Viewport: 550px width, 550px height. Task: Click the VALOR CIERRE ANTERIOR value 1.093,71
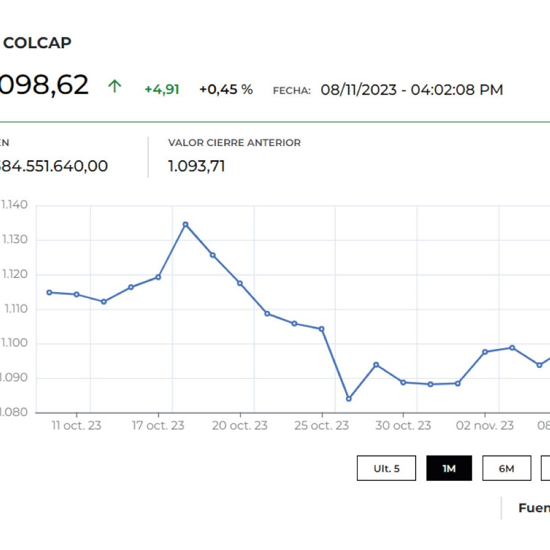pos(197,166)
